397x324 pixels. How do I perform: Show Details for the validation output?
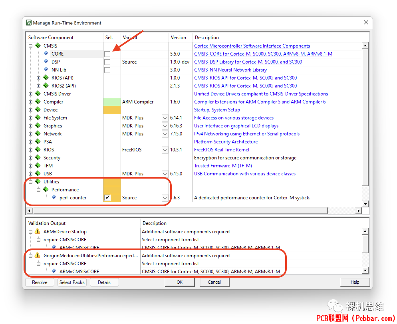(104, 282)
